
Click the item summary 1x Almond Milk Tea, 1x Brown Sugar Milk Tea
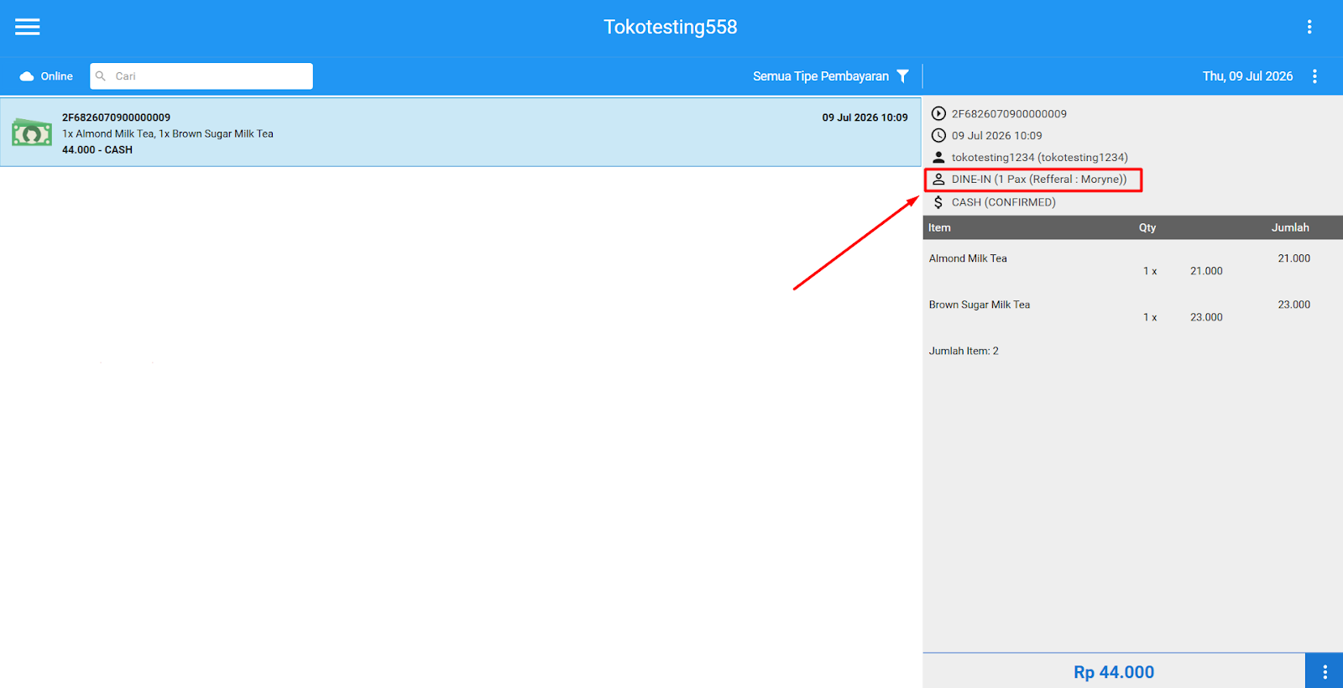[168, 133]
